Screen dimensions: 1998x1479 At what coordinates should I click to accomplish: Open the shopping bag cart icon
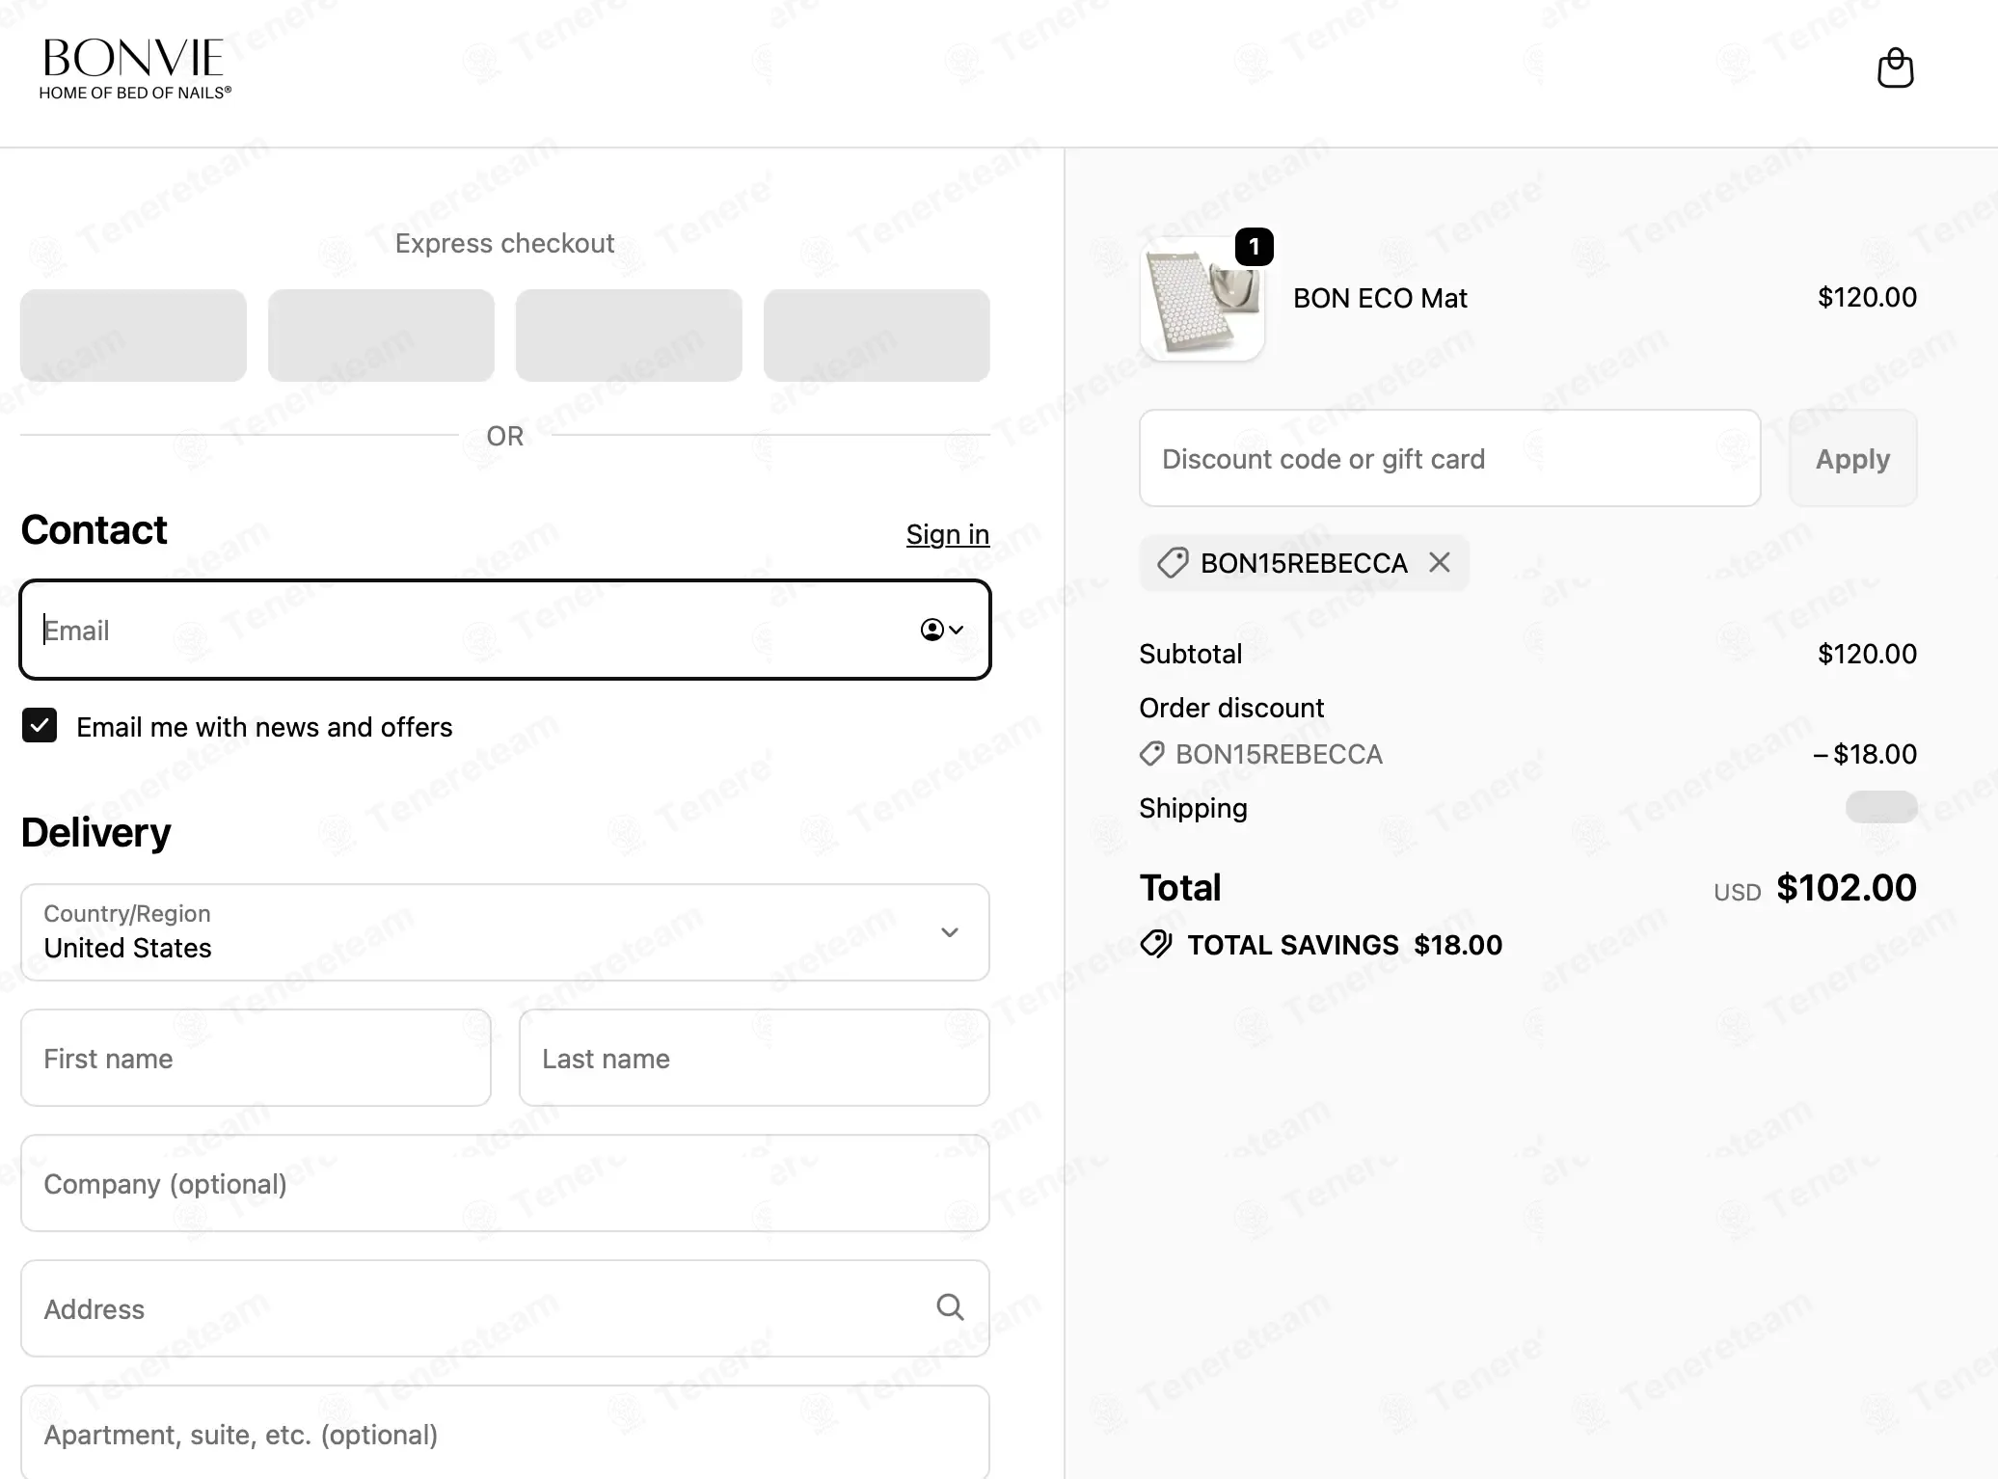pos(1895,67)
